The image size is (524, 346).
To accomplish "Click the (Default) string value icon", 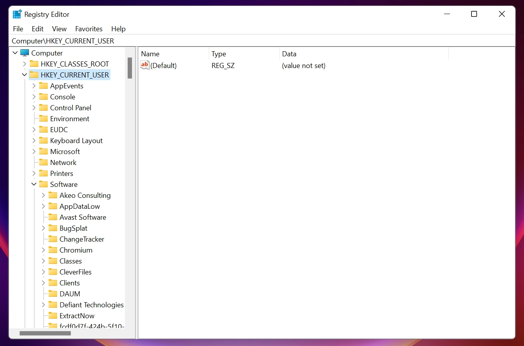I will click(145, 65).
